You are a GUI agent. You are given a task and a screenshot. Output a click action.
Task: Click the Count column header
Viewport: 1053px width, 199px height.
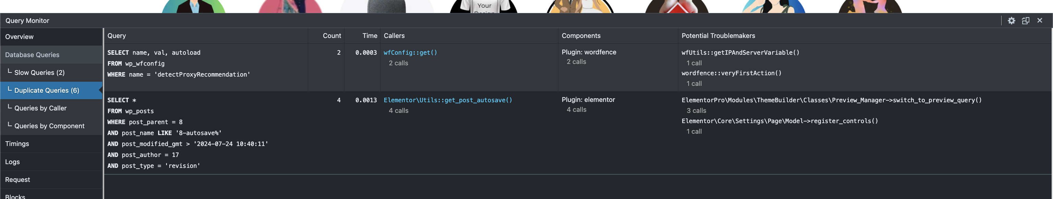click(x=331, y=36)
